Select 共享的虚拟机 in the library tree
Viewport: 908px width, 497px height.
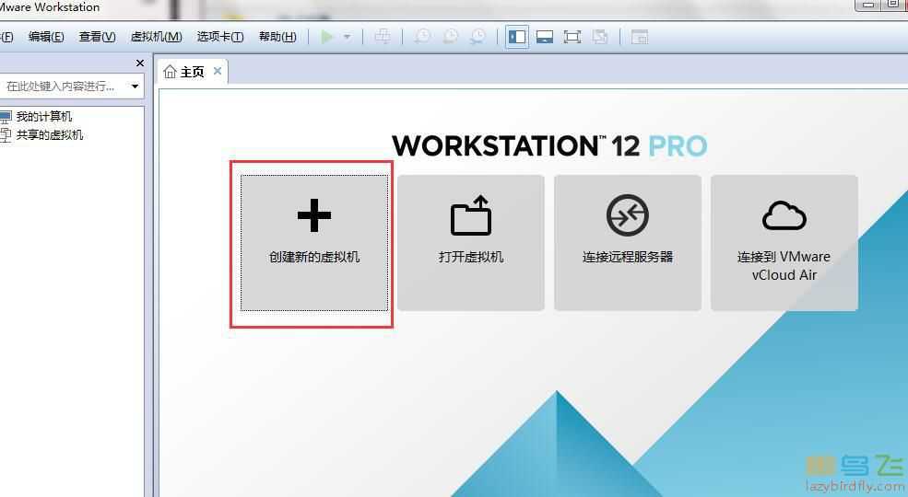50,135
